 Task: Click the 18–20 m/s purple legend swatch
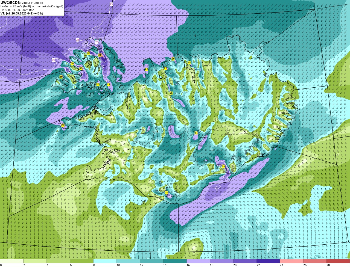click(222, 261)
